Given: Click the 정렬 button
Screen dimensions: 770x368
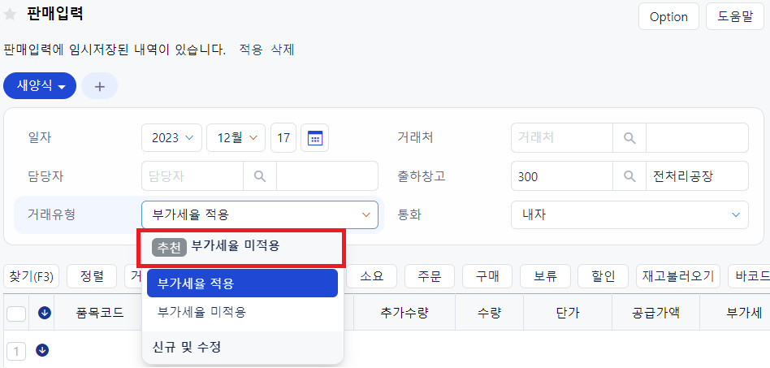Looking at the screenshot, I should (x=92, y=277).
